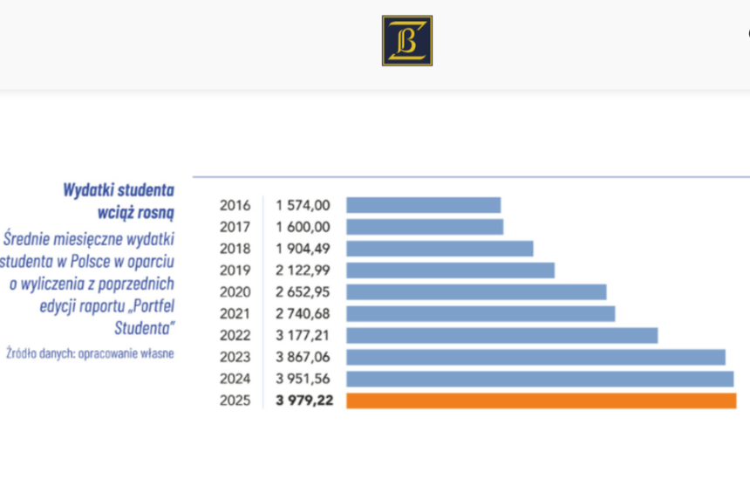Click the text 'o wyliczenia z poprzednich'
Screen dimensions: 750x500
(x=92, y=284)
